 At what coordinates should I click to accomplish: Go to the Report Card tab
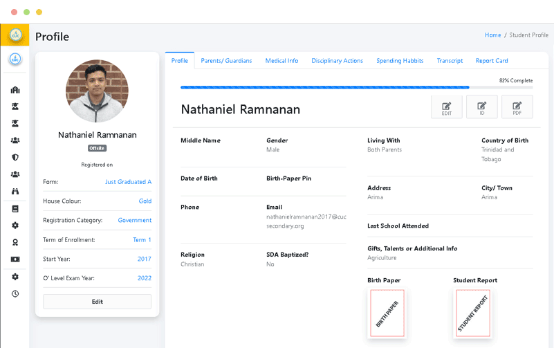[x=492, y=61]
